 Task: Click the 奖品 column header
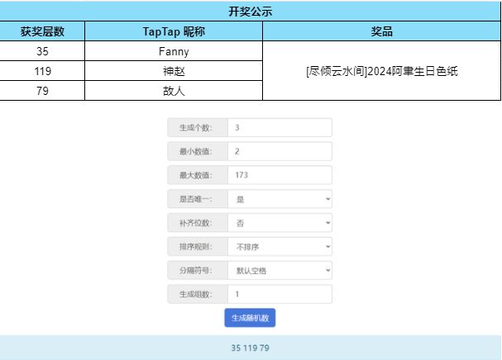pyautogui.click(x=381, y=31)
